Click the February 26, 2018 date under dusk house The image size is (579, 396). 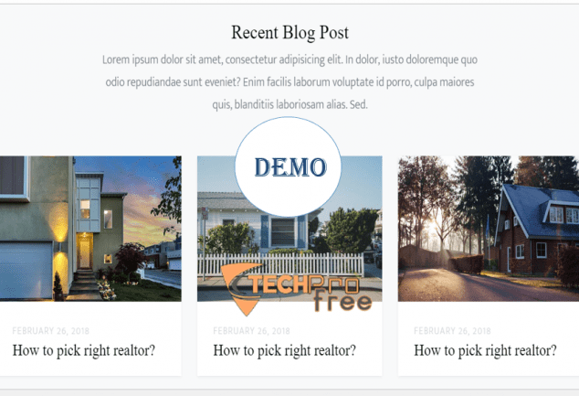50,330
